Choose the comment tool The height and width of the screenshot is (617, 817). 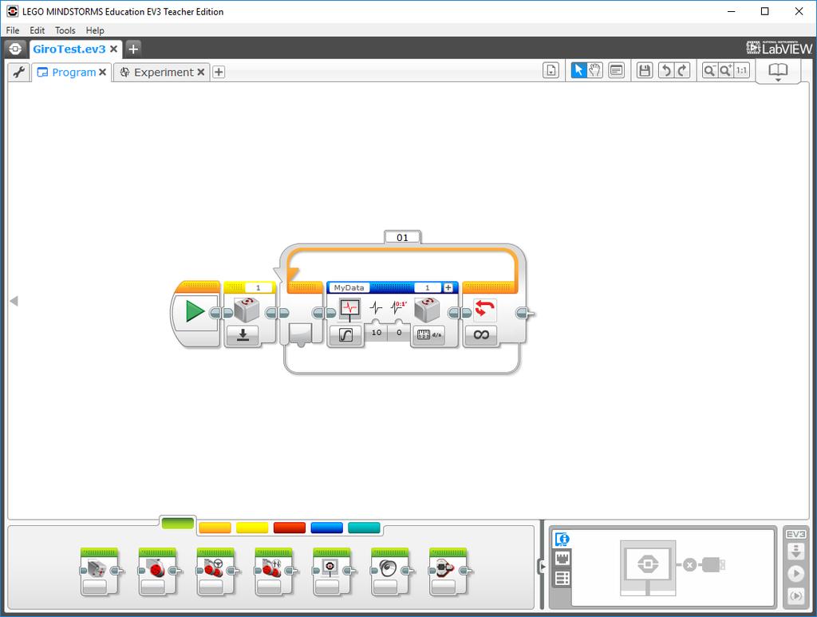tap(617, 70)
